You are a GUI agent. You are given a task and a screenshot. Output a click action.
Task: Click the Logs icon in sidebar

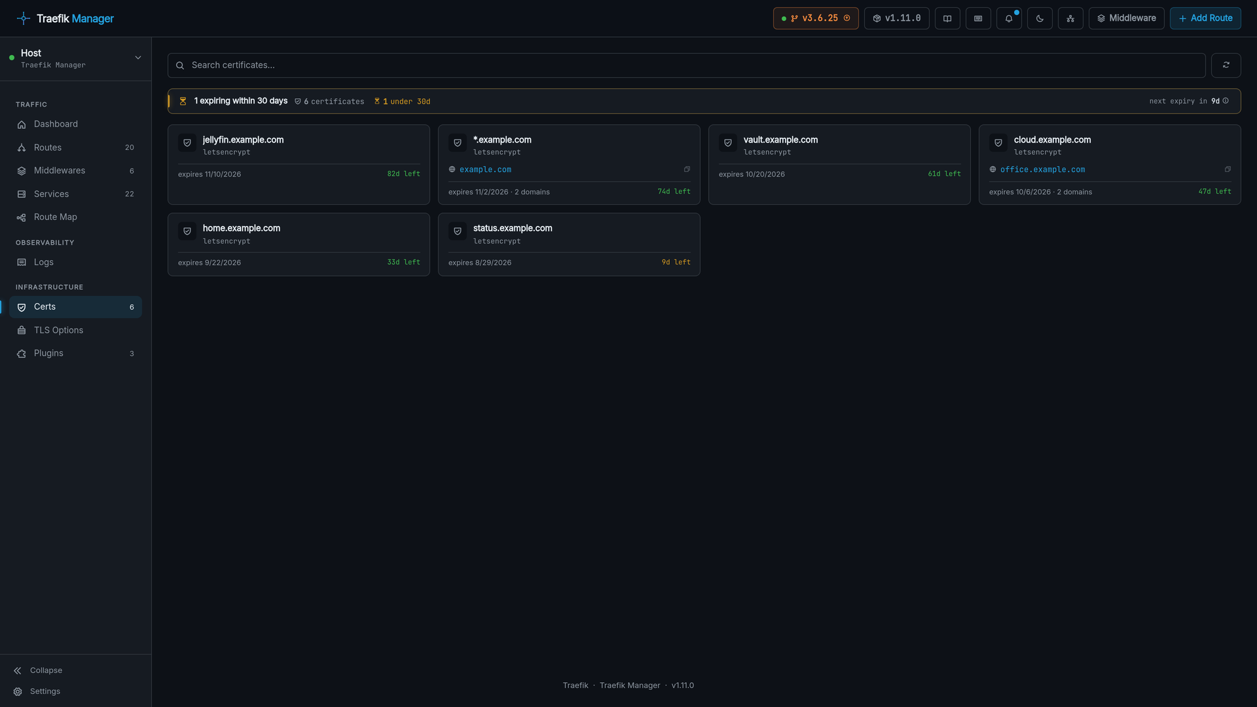(22, 263)
